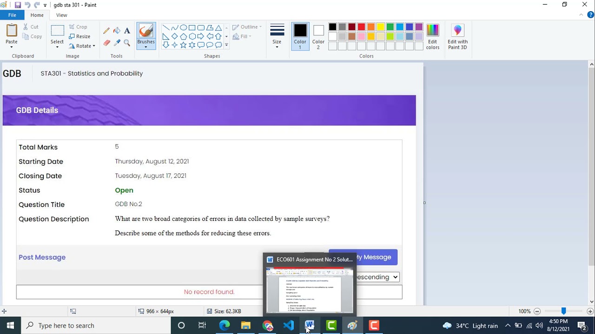Select the Pencil tool
The width and height of the screenshot is (595, 334).
pyautogui.click(x=106, y=31)
